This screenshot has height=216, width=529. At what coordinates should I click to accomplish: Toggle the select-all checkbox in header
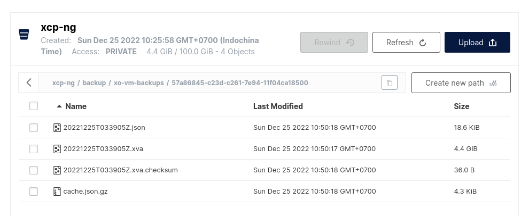(34, 106)
